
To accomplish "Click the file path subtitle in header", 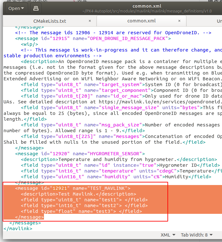I will [147, 11].
